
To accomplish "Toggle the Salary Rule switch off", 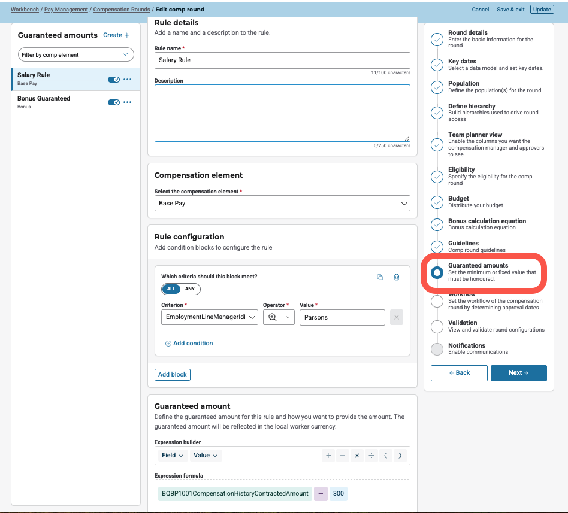I will click(x=113, y=79).
